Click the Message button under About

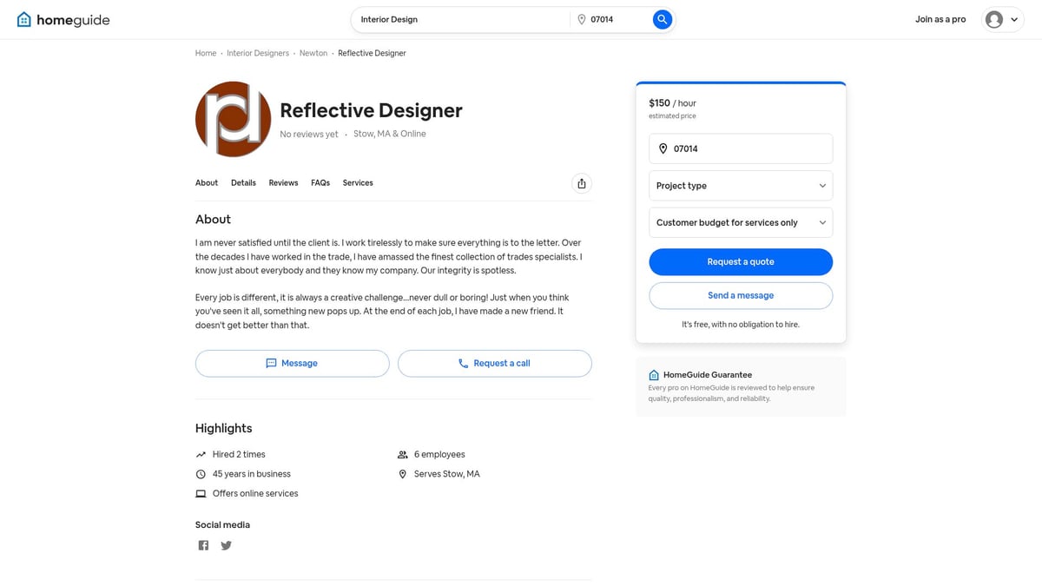[292, 363]
